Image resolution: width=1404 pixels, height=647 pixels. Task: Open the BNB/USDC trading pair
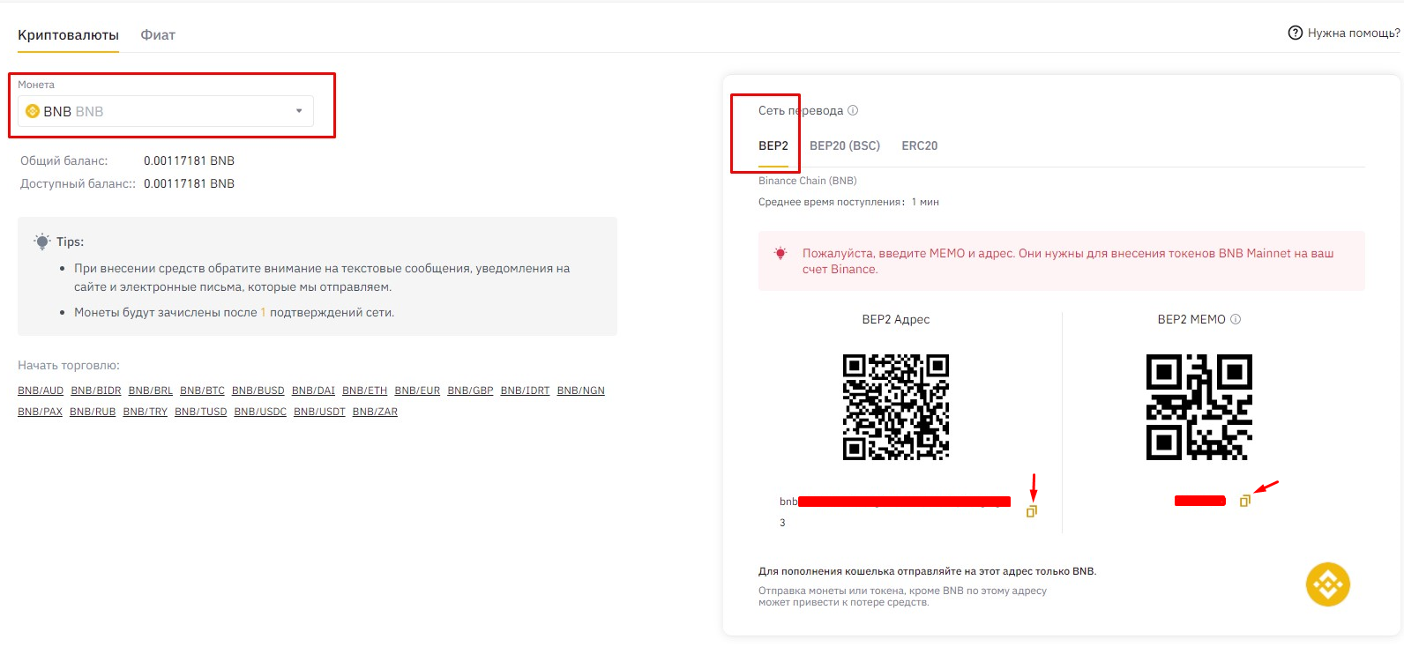click(x=260, y=412)
